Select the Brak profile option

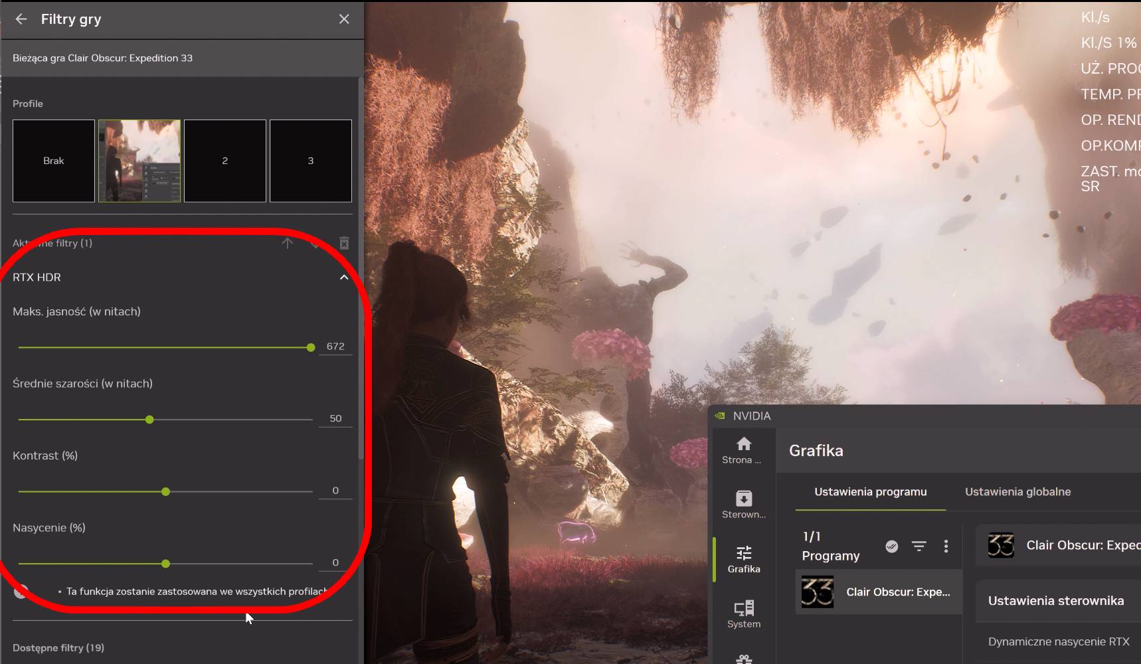coord(53,161)
